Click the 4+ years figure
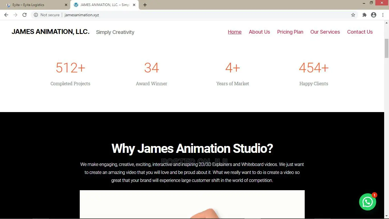The height and width of the screenshot is (219, 389). click(233, 68)
